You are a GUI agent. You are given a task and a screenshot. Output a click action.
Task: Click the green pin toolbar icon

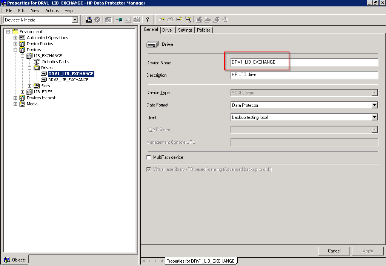pyautogui.click(x=119, y=20)
